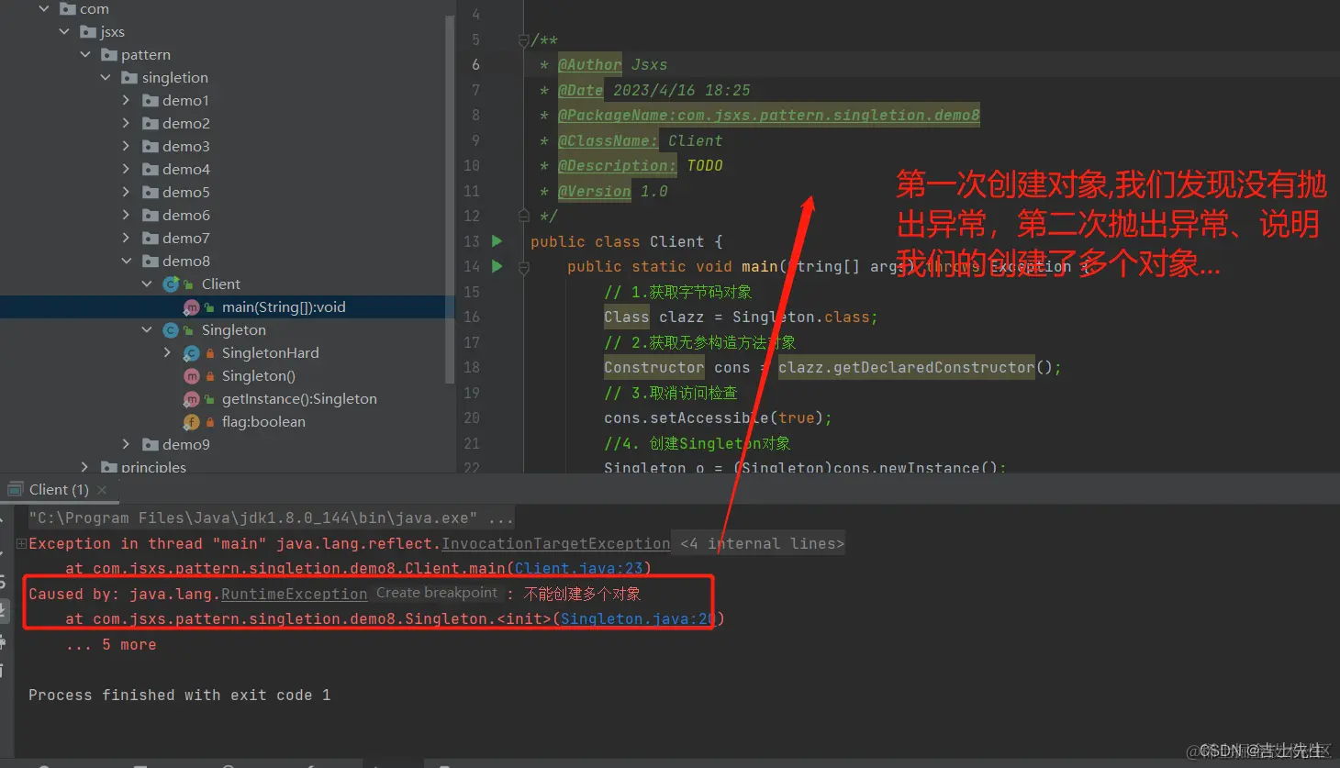The width and height of the screenshot is (1340, 768).
Task: Collapse the pattern package node
Action: click(85, 54)
